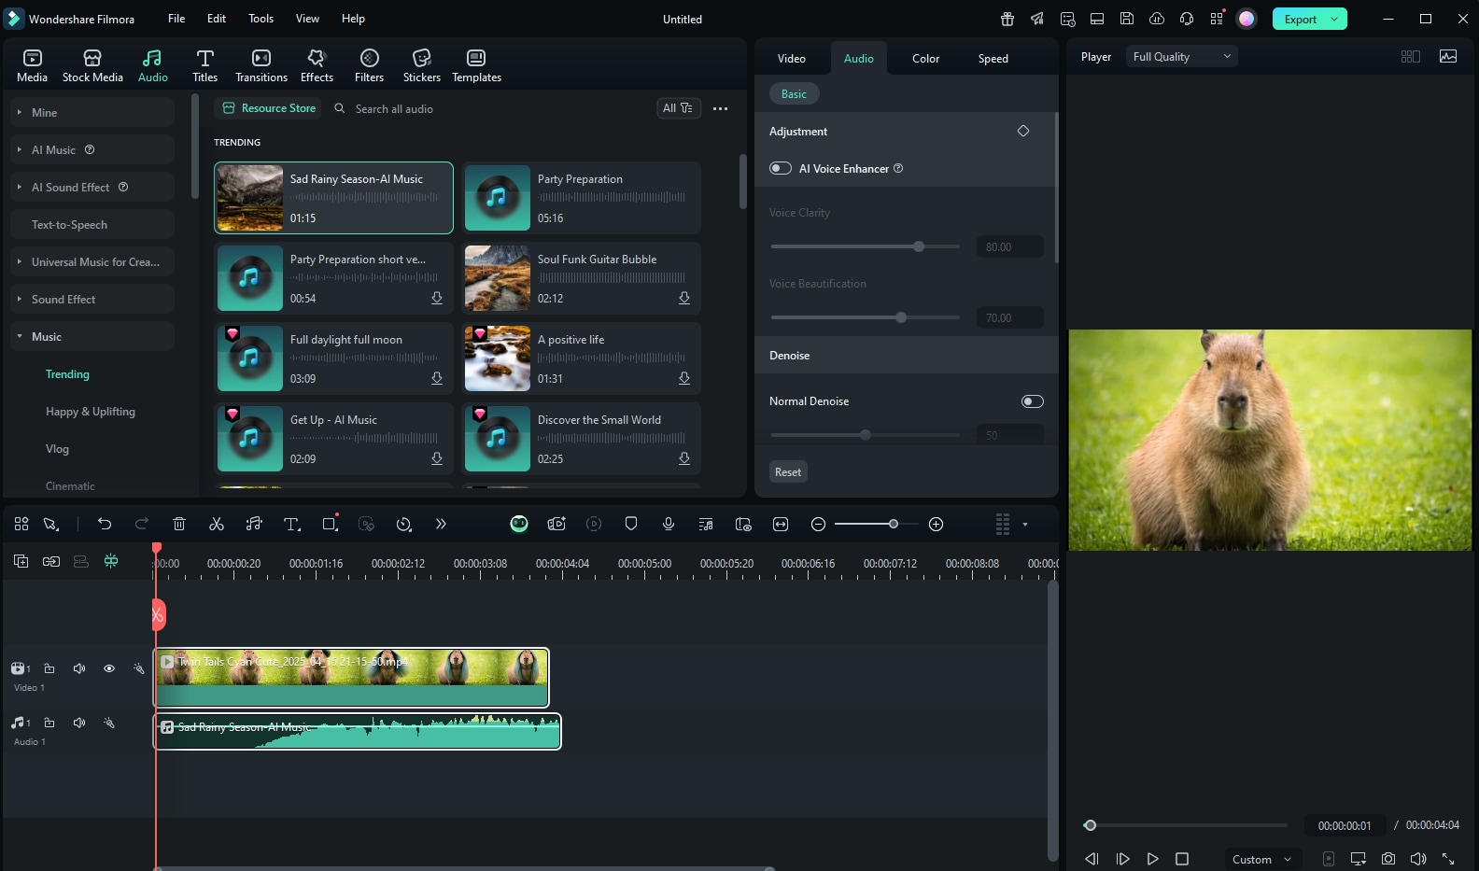Click the Reset button
The image size is (1479, 871).
(788, 471)
